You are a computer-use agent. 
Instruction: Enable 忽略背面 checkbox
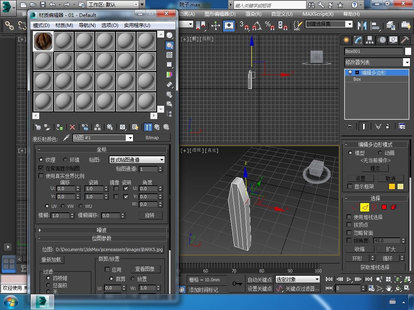349,233
